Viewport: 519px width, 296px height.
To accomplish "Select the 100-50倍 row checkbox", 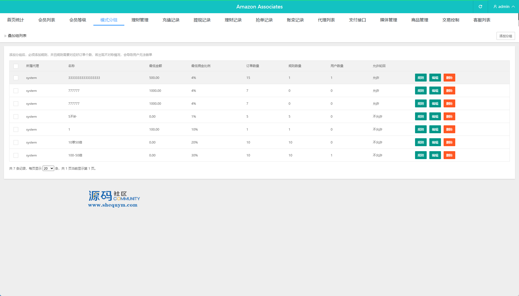I will tap(16, 155).
